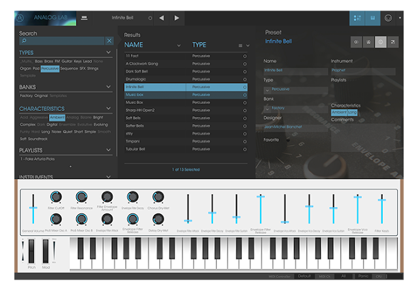The width and height of the screenshot is (418, 290).
Task: Adjust the Filter Keyb slider
Action: 381,209
